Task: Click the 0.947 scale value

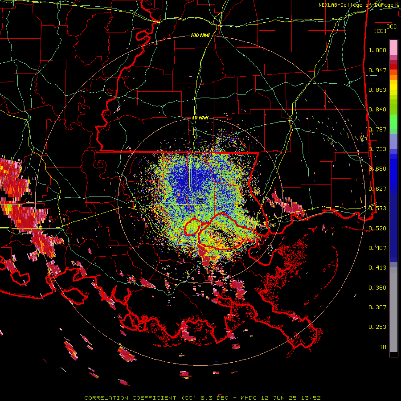Action: (x=377, y=70)
